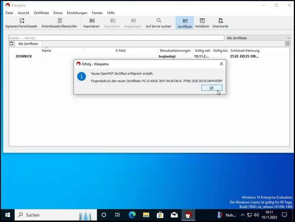Open the Fenster menu
This screenshot has width=295, height=222.
coord(97,13)
